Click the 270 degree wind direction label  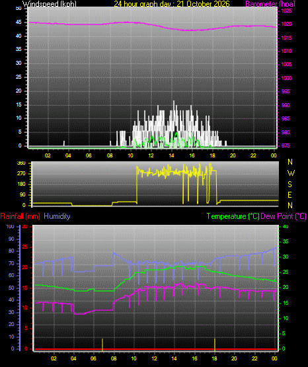click(x=21, y=174)
